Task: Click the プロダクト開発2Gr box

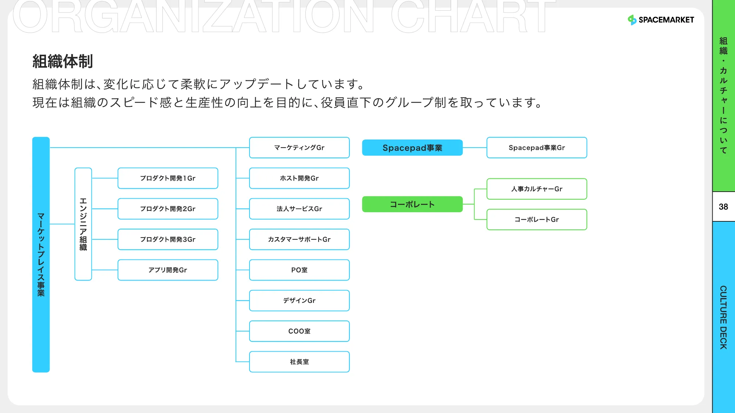Action: click(x=168, y=209)
